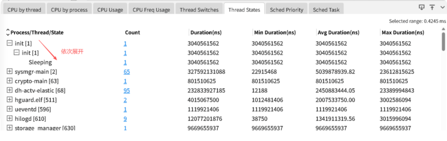
Task: Open the Thread Switches tab
Action: [x=199, y=10]
